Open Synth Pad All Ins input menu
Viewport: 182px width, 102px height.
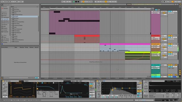(x=164, y=52)
